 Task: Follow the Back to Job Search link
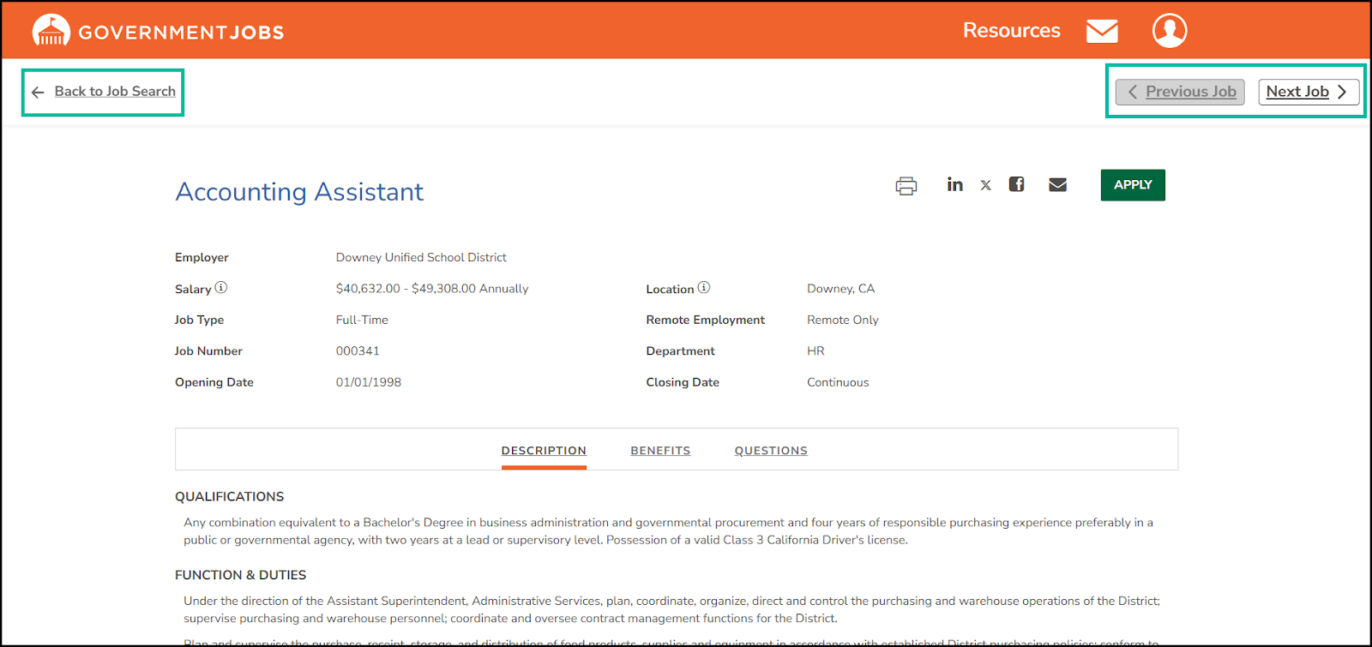[115, 92]
